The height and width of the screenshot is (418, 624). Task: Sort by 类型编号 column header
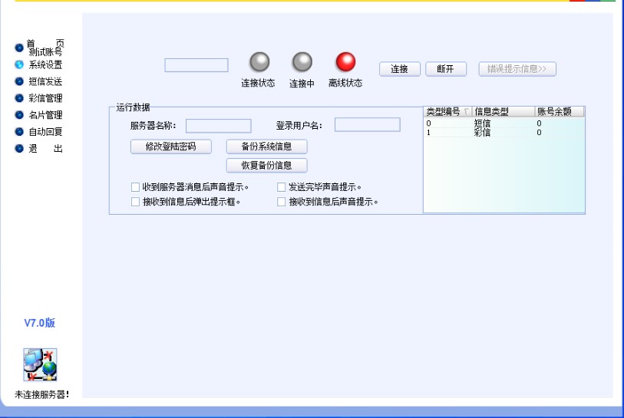[x=448, y=111]
